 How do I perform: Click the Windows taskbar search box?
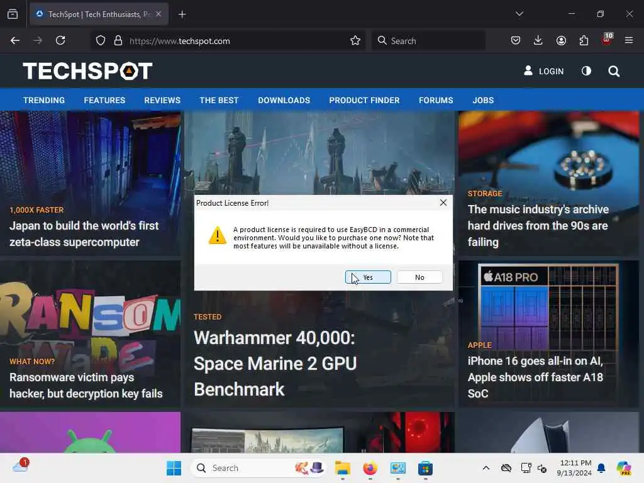pos(258,468)
